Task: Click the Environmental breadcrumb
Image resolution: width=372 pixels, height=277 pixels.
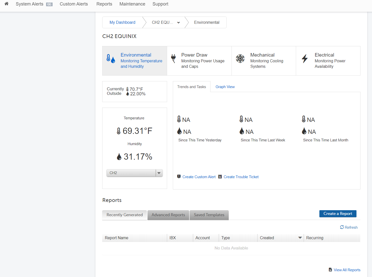Action: (207, 22)
